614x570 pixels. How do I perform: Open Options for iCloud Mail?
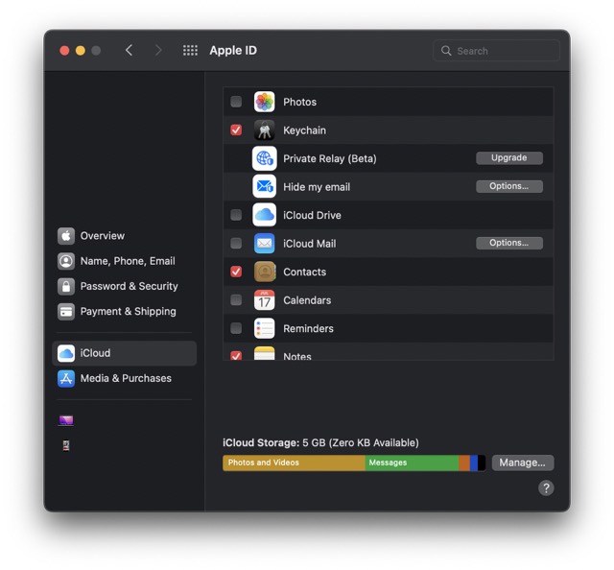pyautogui.click(x=508, y=243)
